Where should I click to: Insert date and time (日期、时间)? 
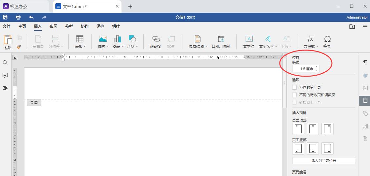(x=221, y=42)
